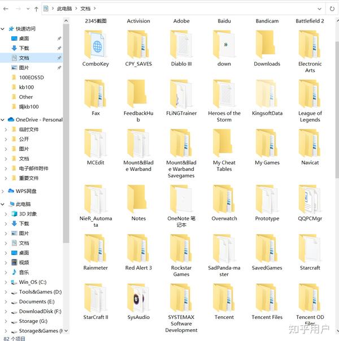
Task: Collapse the 快速访问 quick access section
Action: (3, 29)
